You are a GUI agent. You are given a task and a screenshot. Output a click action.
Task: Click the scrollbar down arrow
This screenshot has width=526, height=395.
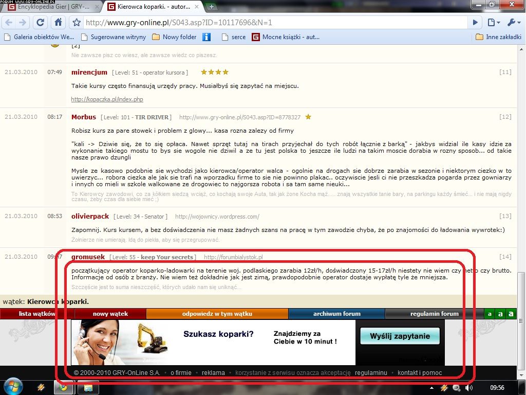coord(522,375)
